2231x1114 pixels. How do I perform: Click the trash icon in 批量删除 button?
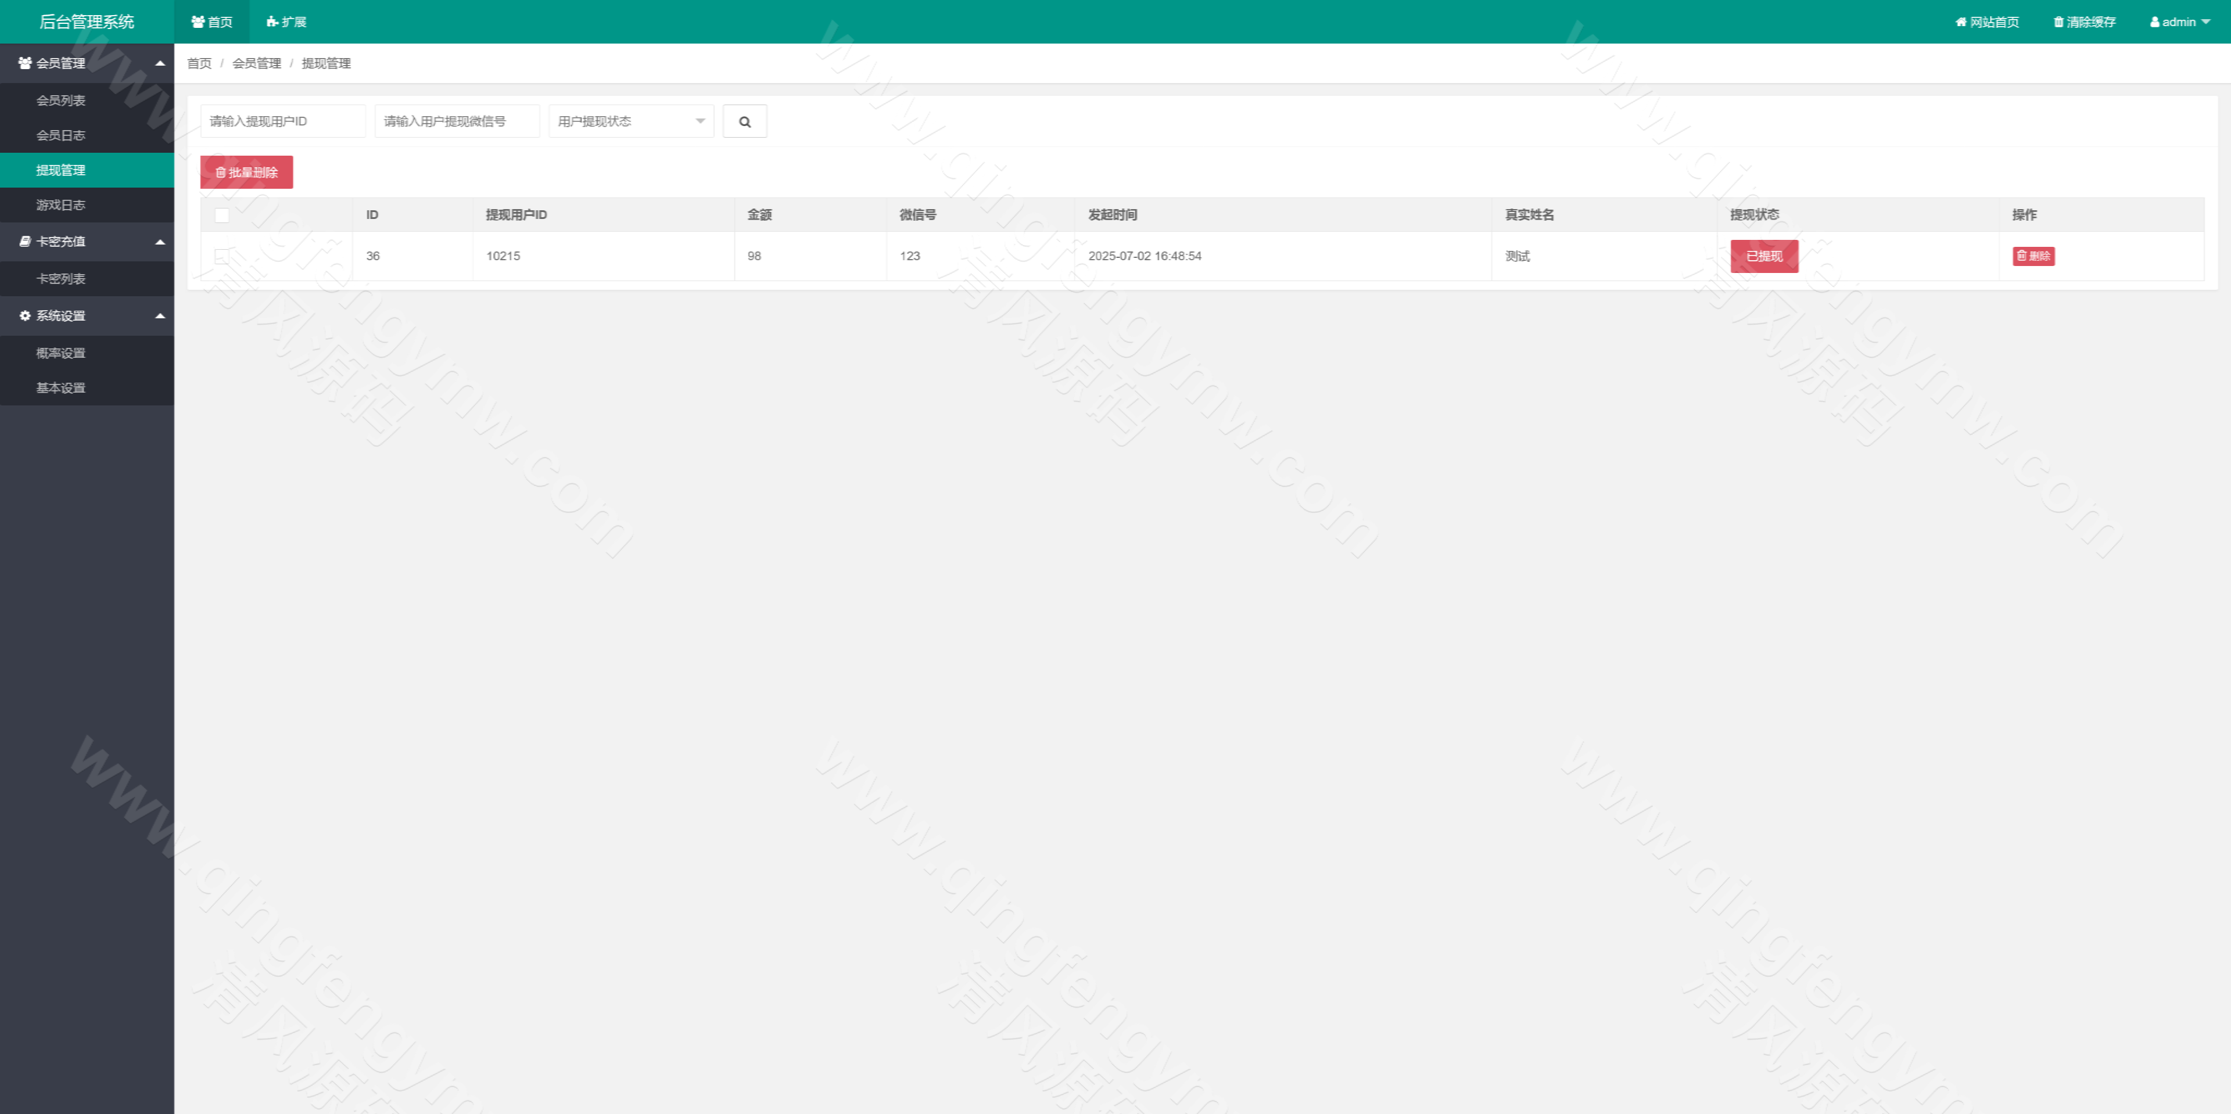(221, 173)
